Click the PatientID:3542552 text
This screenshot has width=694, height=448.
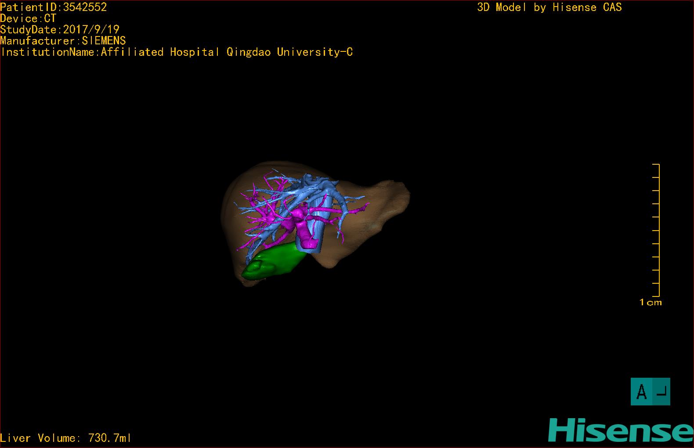pyautogui.click(x=54, y=7)
